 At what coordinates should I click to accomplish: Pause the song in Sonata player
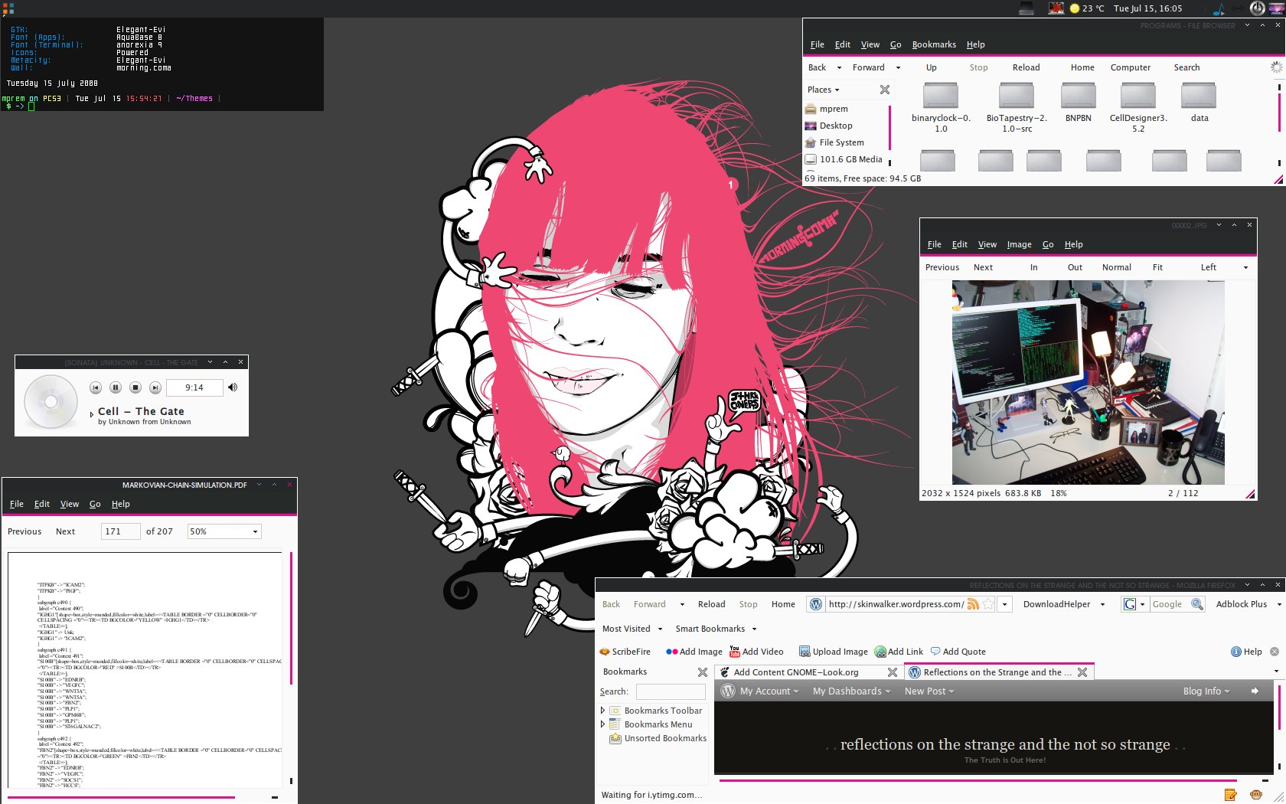116,387
